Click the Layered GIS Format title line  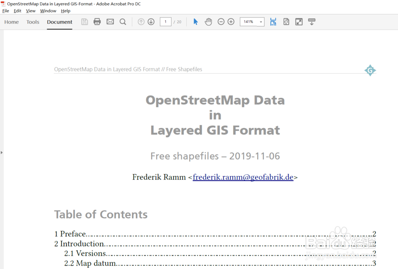[x=215, y=131]
